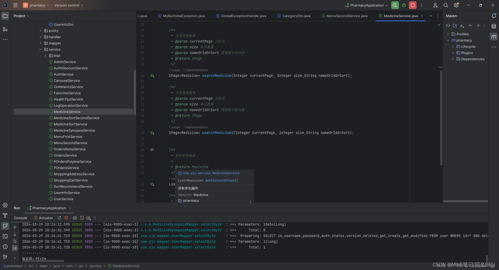The width and height of the screenshot is (499, 270).
Task: Run the selected Maven build
Action: (x=479, y=25)
